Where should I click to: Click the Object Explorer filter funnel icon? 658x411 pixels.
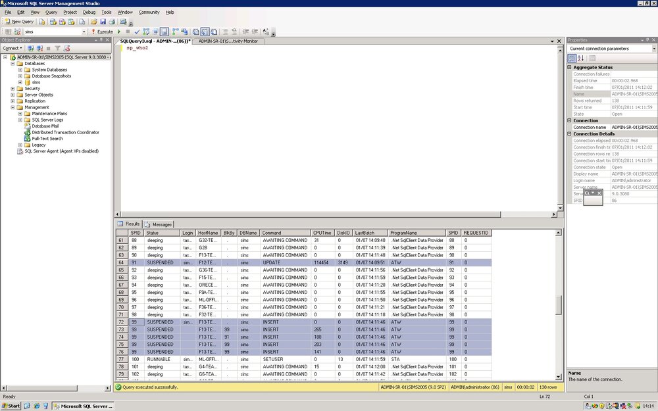57,48
